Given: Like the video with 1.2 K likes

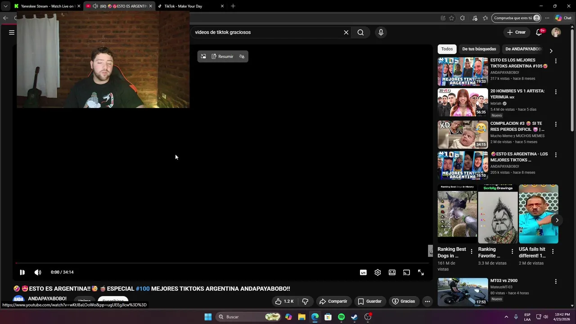Looking at the screenshot, I should 284,301.
